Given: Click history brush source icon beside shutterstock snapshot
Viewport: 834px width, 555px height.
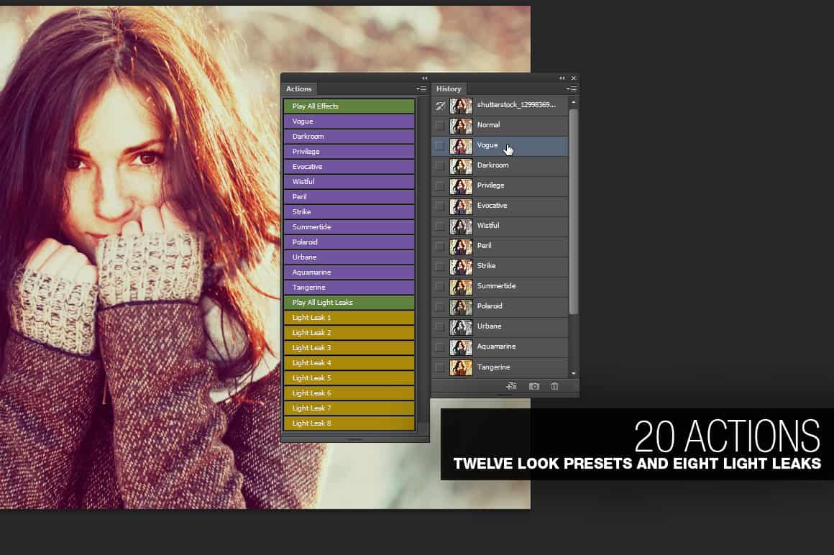Looking at the screenshot, I should [440, 105].
